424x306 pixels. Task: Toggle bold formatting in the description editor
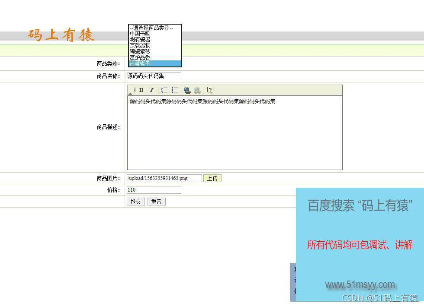click(x=141, y=90)
